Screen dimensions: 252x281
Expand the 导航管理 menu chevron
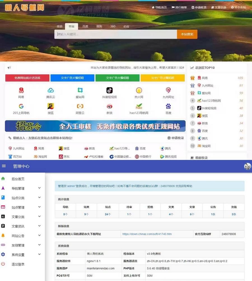point(39,188)
